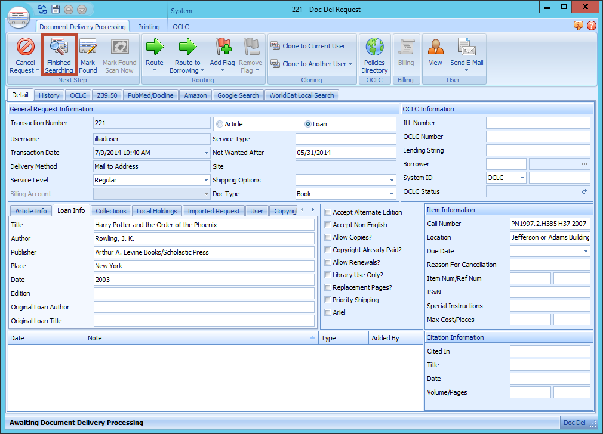This screenshot has width=603, height=434.
Task: Open the Policies Directory
Action: click(374, 55)
